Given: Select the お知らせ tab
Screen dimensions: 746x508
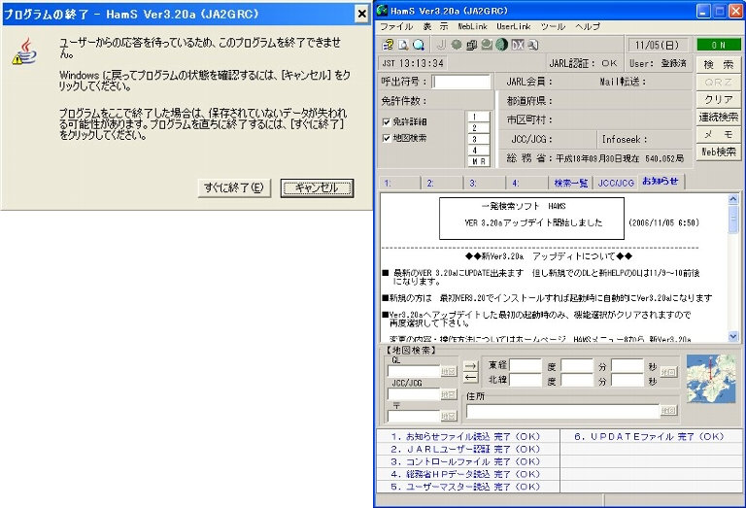Looking at the screenshot, I should coord(661,182).
